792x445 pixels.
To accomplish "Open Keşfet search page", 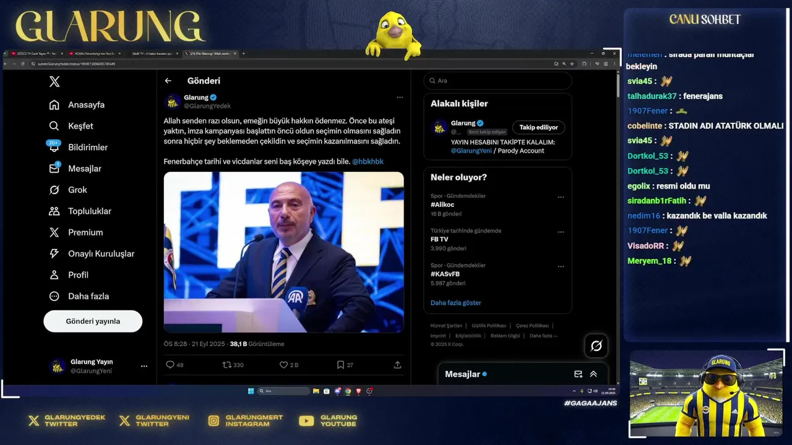I will (x=71, y=126).
